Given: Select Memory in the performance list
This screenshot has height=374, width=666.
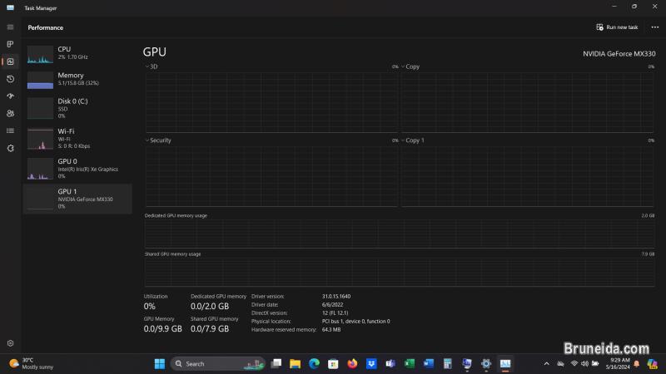Looking at the screenshot, I should pyautogui.click(x=78, y=80).
